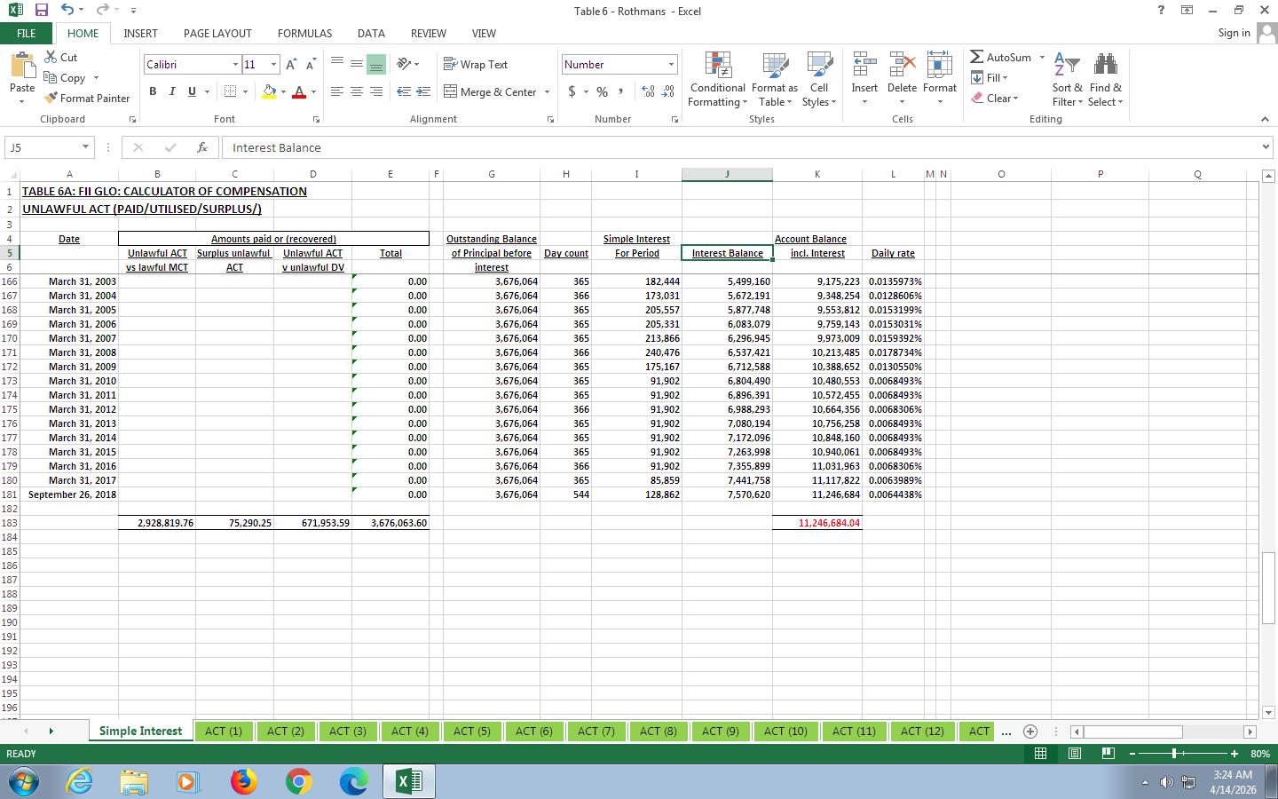Expand the Number format dropdown
This screenshot has width=1278, height=799.
671,65
